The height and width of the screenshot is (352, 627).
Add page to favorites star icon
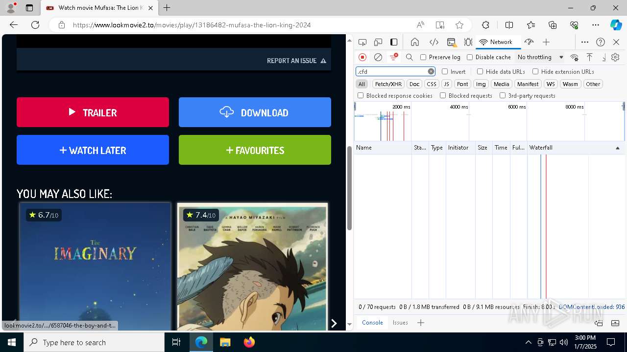(459, 25)
